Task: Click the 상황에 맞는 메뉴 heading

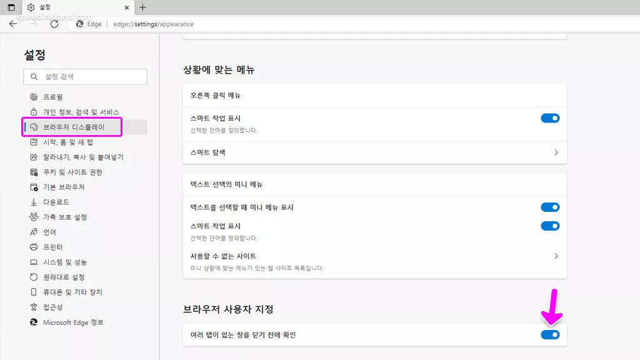Action: [219, 70]
